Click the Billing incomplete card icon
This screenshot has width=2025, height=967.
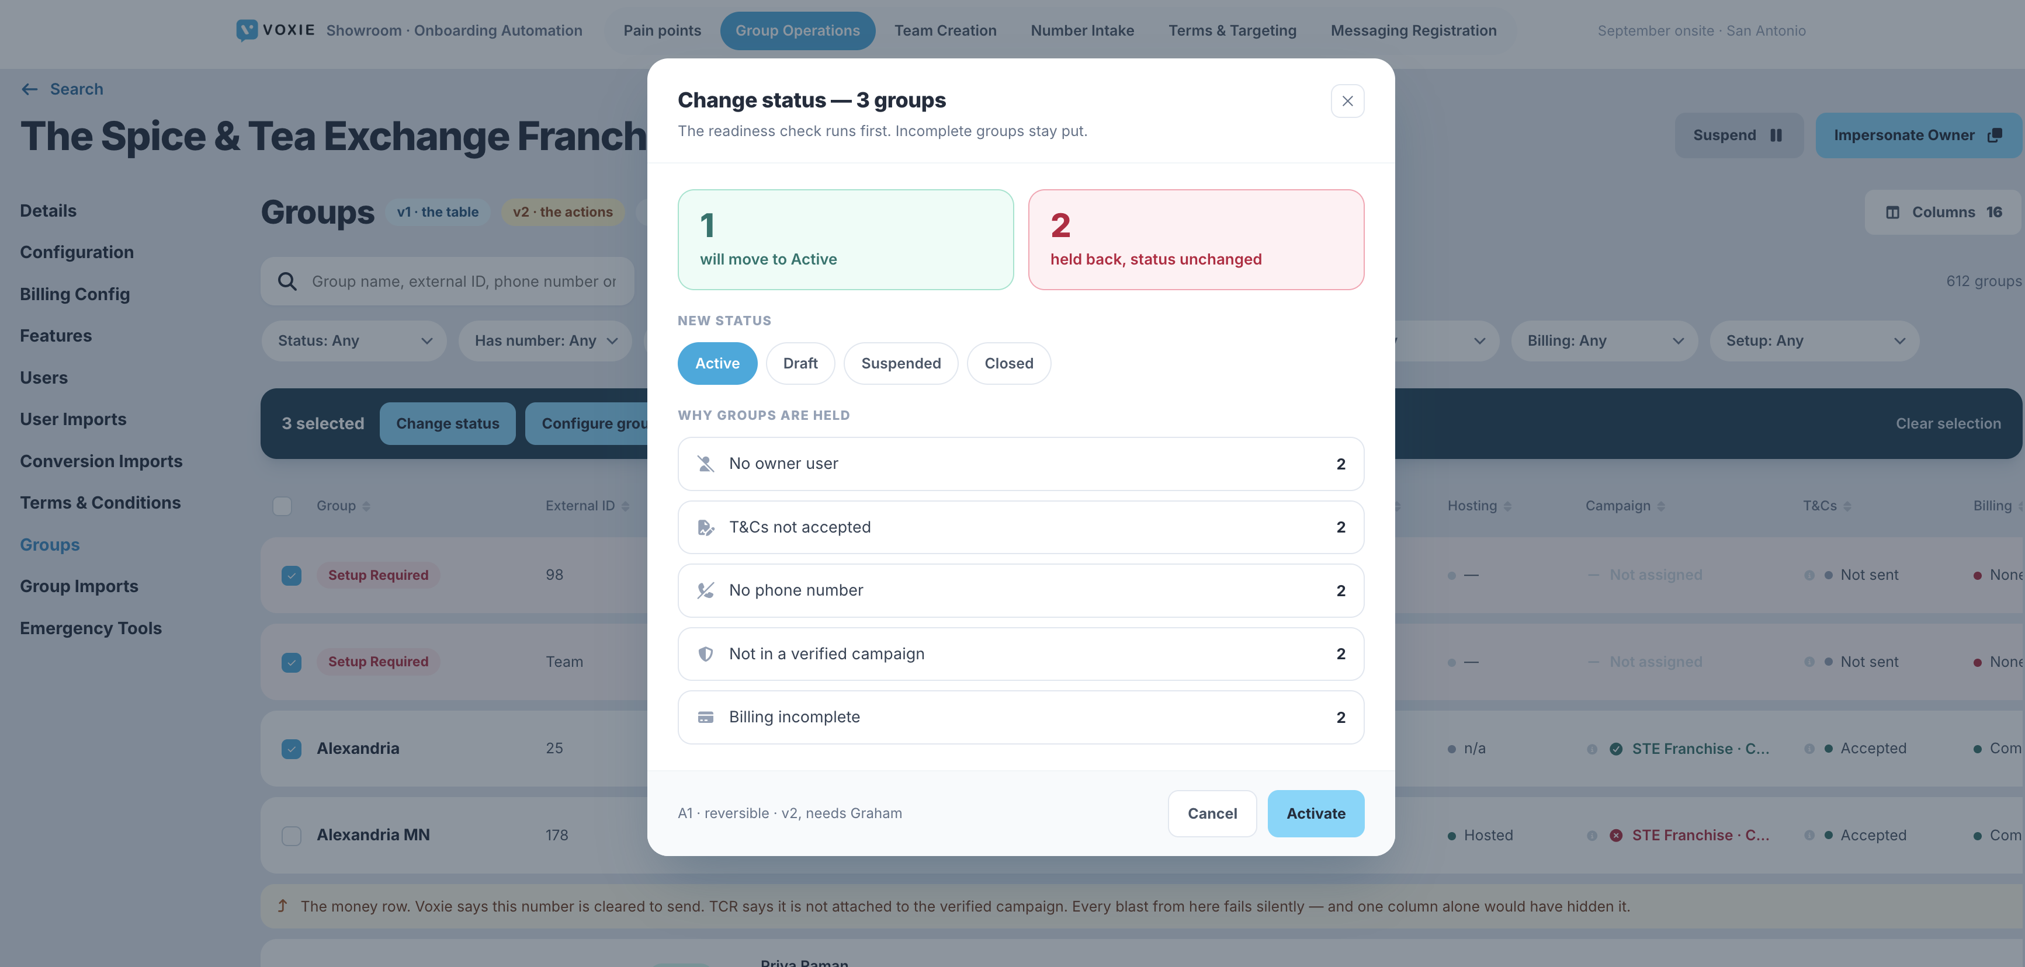[706, 717]
